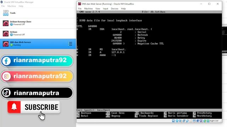
Task: Click the 604800 Refresh line
Action: 130,35
